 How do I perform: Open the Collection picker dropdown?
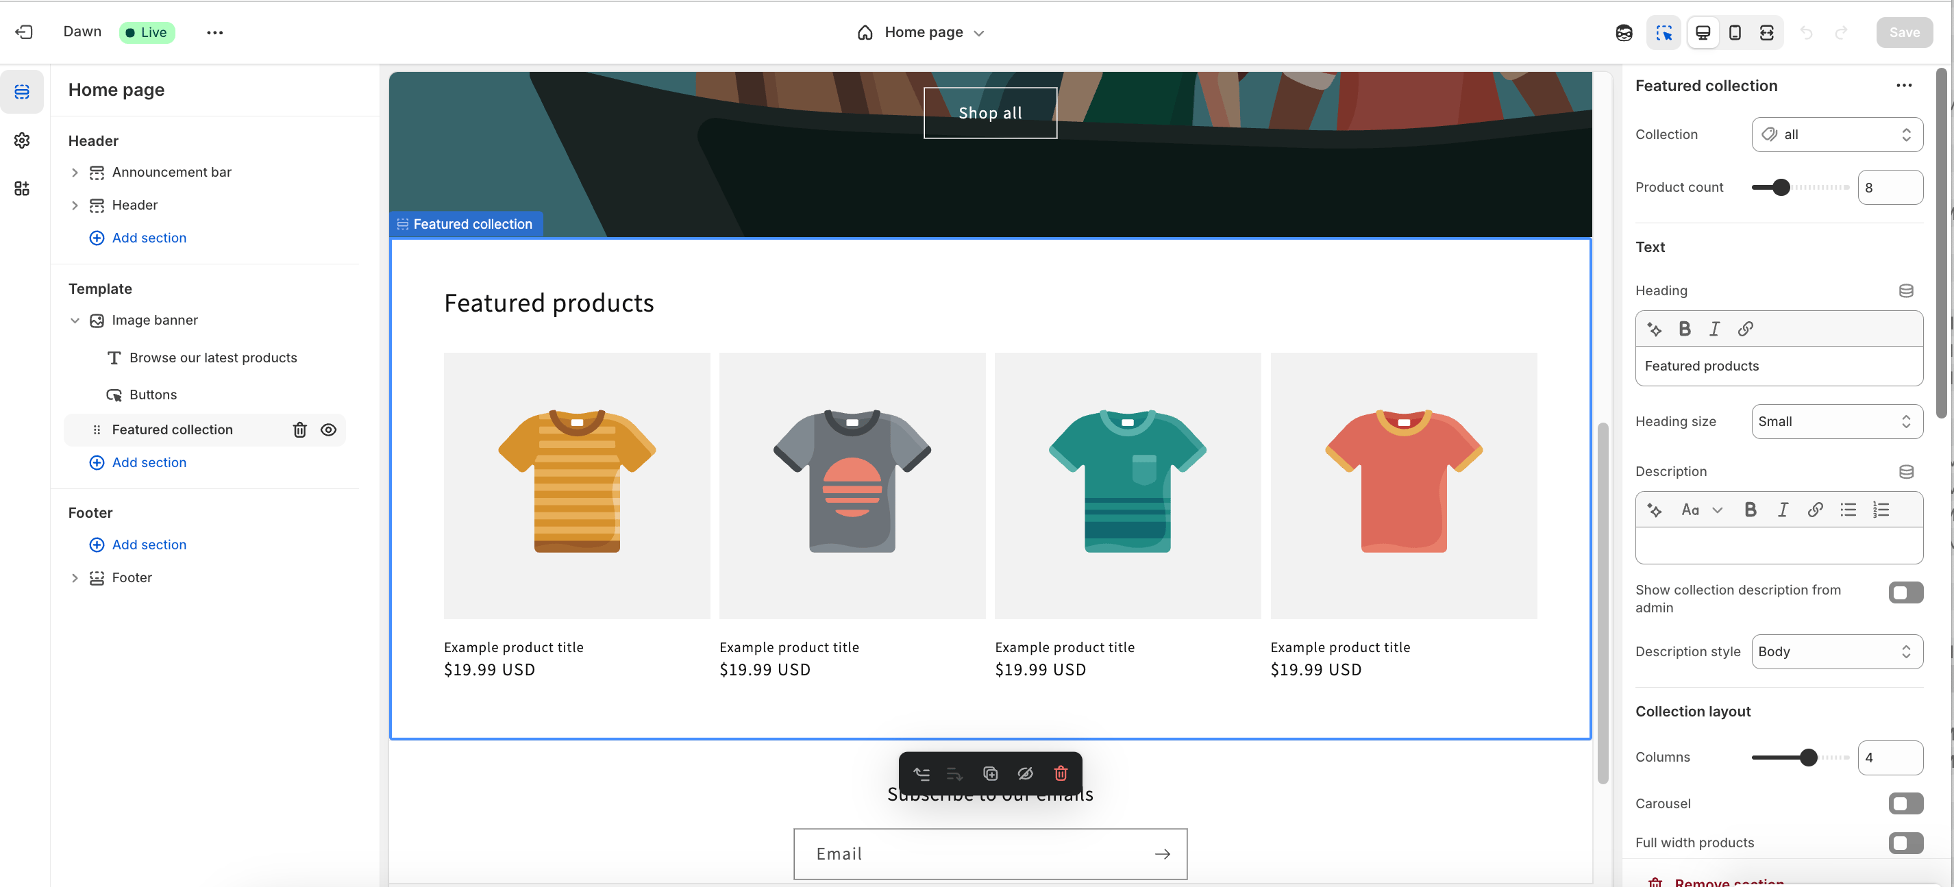[x=1836, y=134]
